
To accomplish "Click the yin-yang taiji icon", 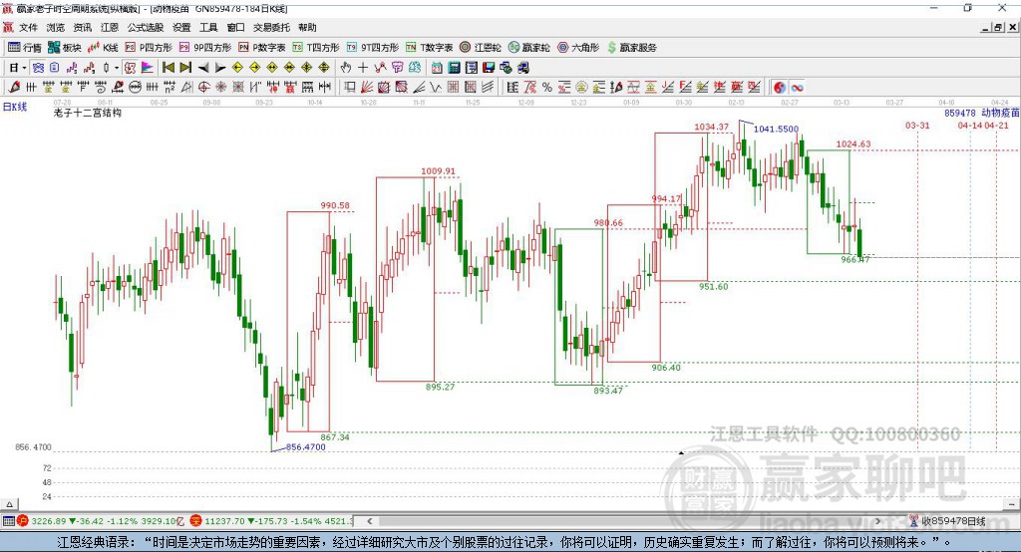I will click(780, 88).
